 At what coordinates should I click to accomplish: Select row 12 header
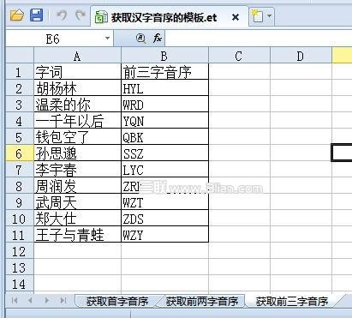pyautogui.click(x=20, y=251)
